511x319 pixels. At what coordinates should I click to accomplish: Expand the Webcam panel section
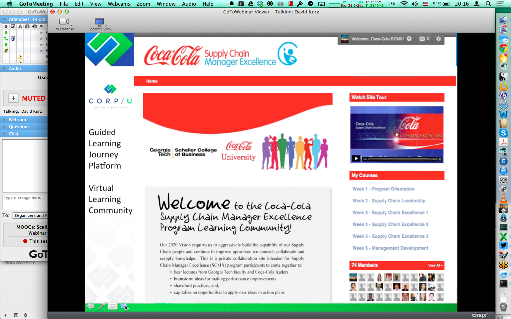(x=4, y=119)
